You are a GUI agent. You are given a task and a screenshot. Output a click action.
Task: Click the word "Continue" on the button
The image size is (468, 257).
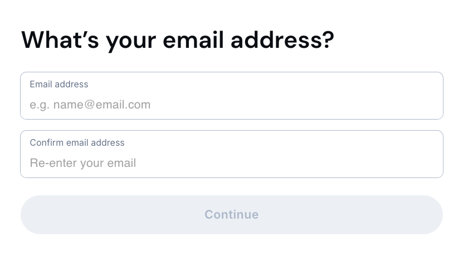(231, 215)
